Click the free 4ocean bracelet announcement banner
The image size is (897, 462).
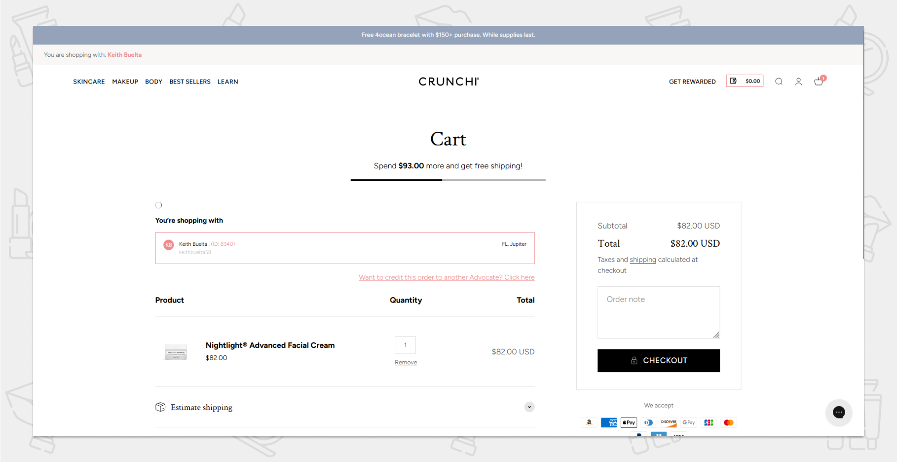click(448, 35)
